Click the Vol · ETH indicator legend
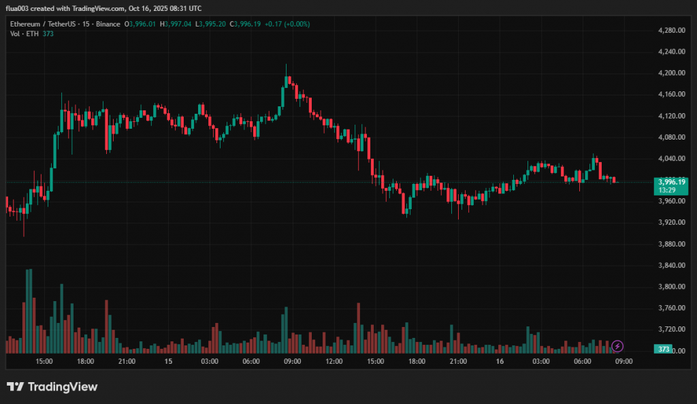The height and width of the screenshot is (404, 697). click(25, 34)
